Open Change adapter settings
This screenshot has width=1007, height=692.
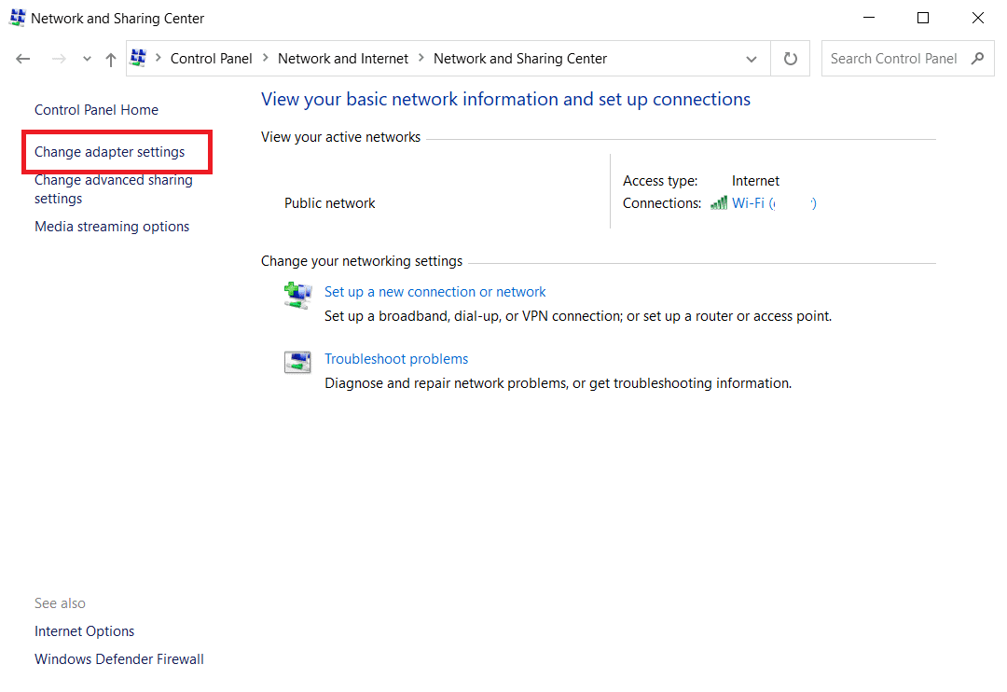[x=110, y=152]
